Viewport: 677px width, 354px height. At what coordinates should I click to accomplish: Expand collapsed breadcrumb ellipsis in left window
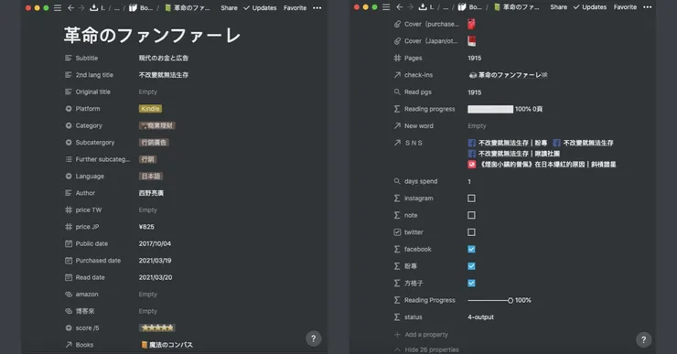[116, 7]
